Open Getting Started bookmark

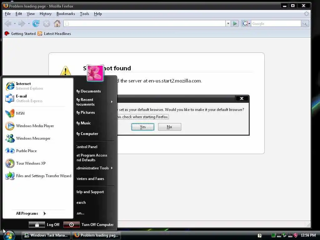coord(20,34)
